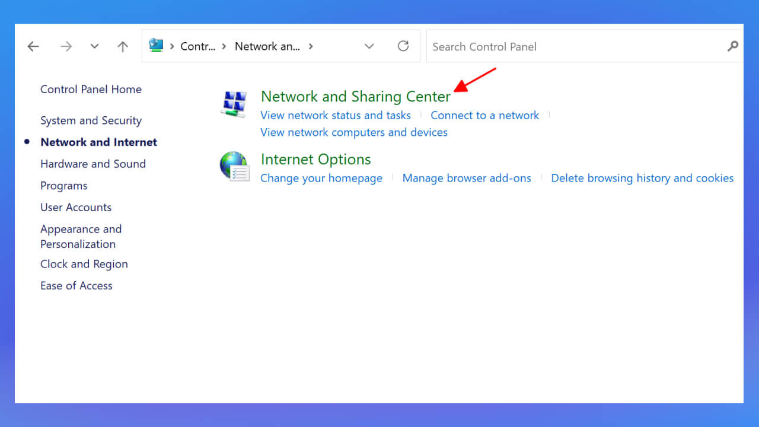Open Programs category
The width and height of the screenshot is (759, 427).
64,186
